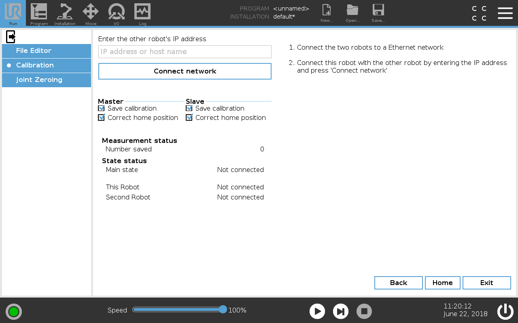Open the Installation screen
The height and width of the screenshot is (323, 518).
65,13
